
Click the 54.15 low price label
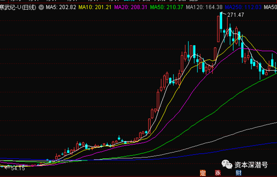pos(18,168)
